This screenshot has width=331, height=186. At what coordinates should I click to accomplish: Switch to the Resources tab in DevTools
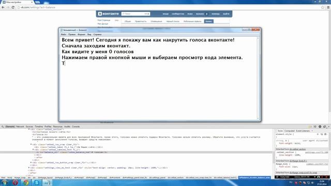(x=58, y=127)
